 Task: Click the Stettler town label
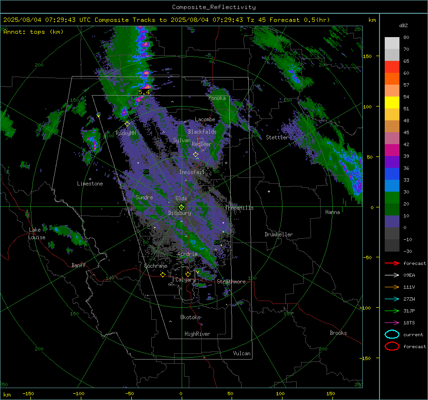pos(277,137)
